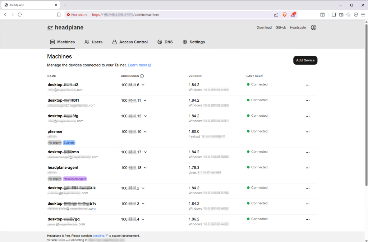Open the browser hamburger menu
The image size is (368, 242).
pyautogui.click(x=363, y=14)
